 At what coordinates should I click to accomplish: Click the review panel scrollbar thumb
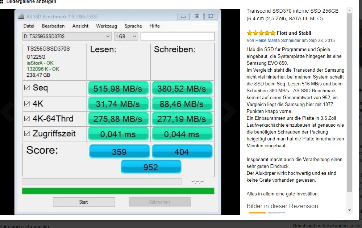coord(349,102)
